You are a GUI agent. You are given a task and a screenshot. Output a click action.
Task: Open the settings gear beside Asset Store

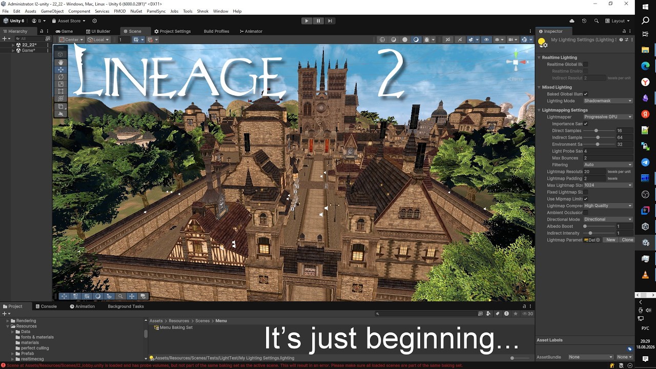[94, 21]
